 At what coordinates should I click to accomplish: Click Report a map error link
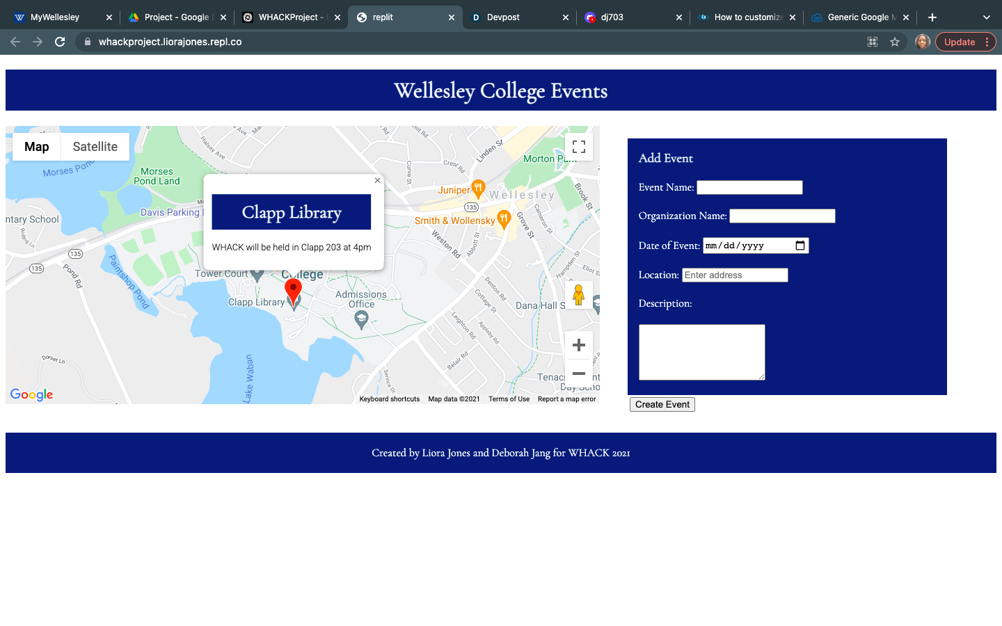click(x=566, y=399)
